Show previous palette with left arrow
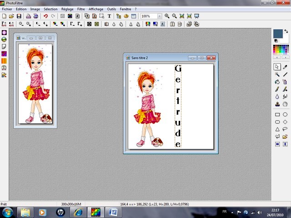291x218 pixels. tap(277, 58)
